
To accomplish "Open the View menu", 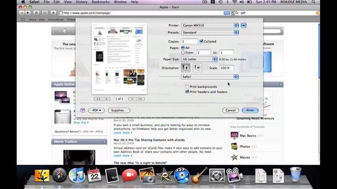I will 68,2.
